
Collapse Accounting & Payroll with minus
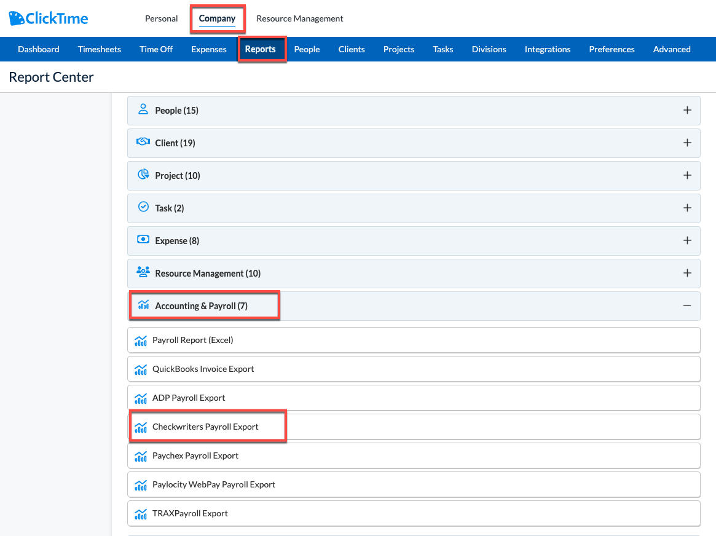tap(686, 305)
